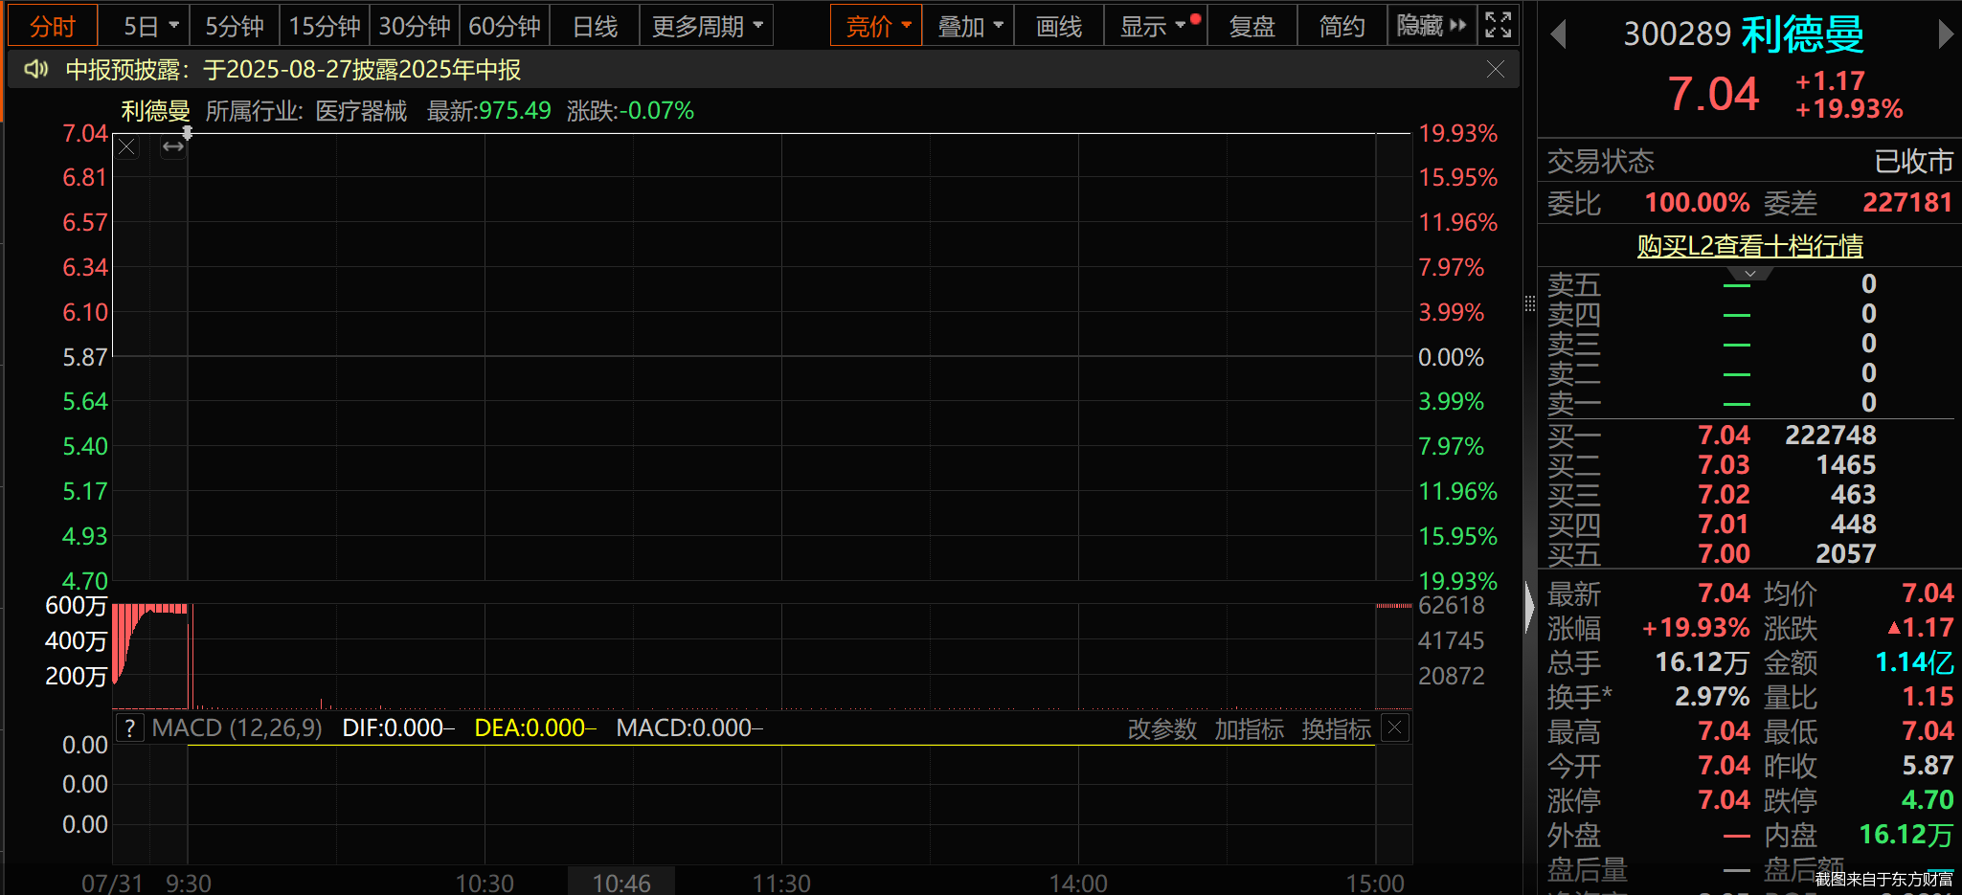Click 隐藏 to hide the side panel

click(x=1431, y=26)
